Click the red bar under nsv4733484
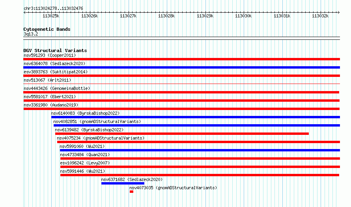This screenshot has width=351, height=207. 200,159
